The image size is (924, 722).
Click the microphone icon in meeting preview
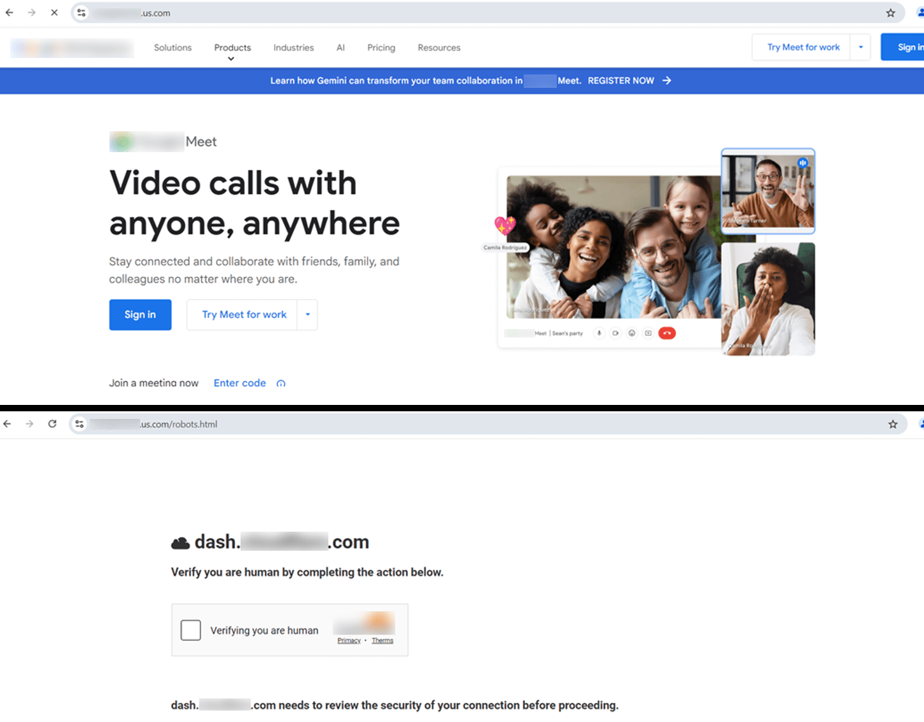(x=599, y=333)
